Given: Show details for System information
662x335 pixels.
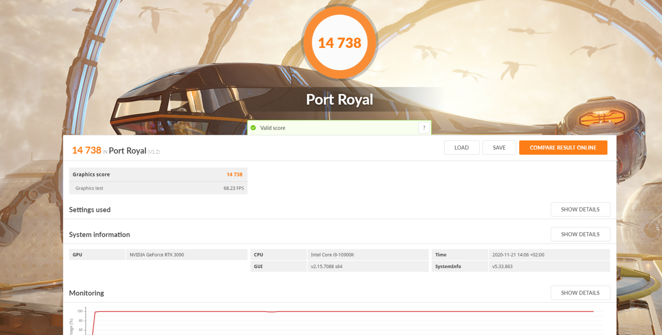Looking at the screenshot, I should point(580,234).
